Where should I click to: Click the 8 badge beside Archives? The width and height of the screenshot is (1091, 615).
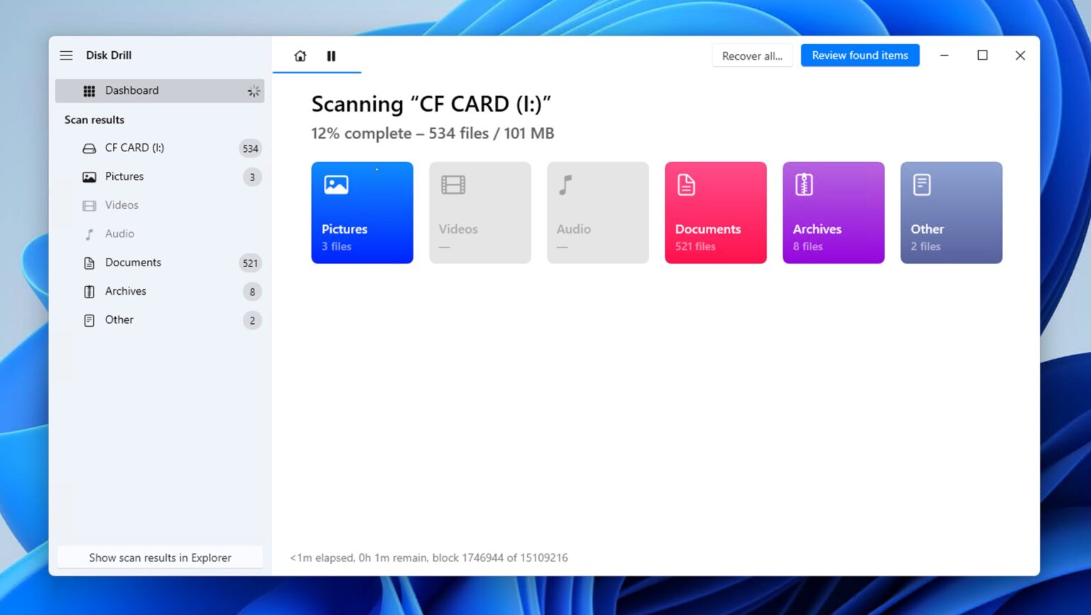[x=252, y=292]
